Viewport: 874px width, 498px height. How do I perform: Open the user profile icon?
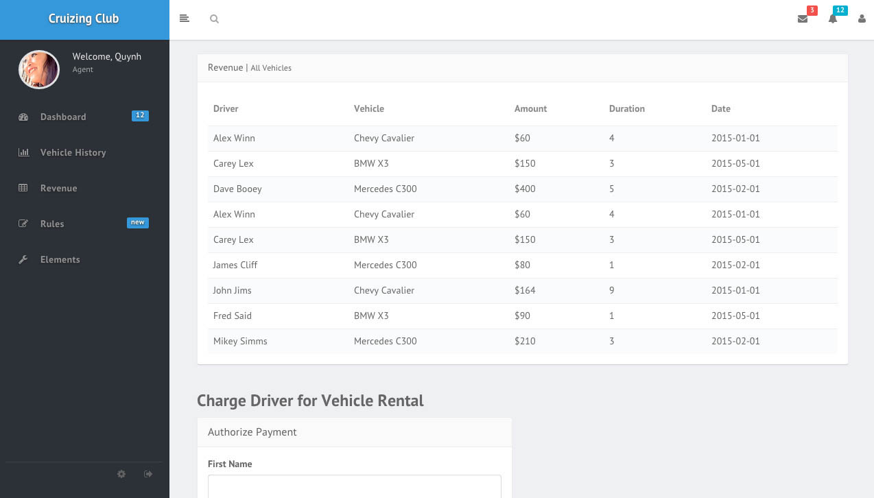point(862,19)
